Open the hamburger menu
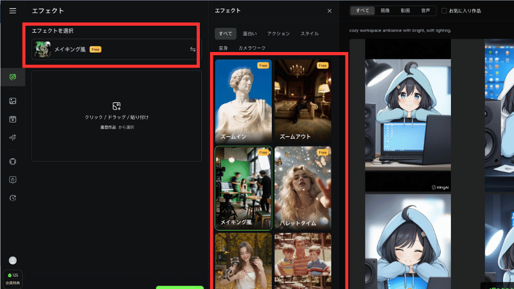Image resolution: width=514 pixels, height=289 pixels. pyautogui.click(x=13, y=11)
